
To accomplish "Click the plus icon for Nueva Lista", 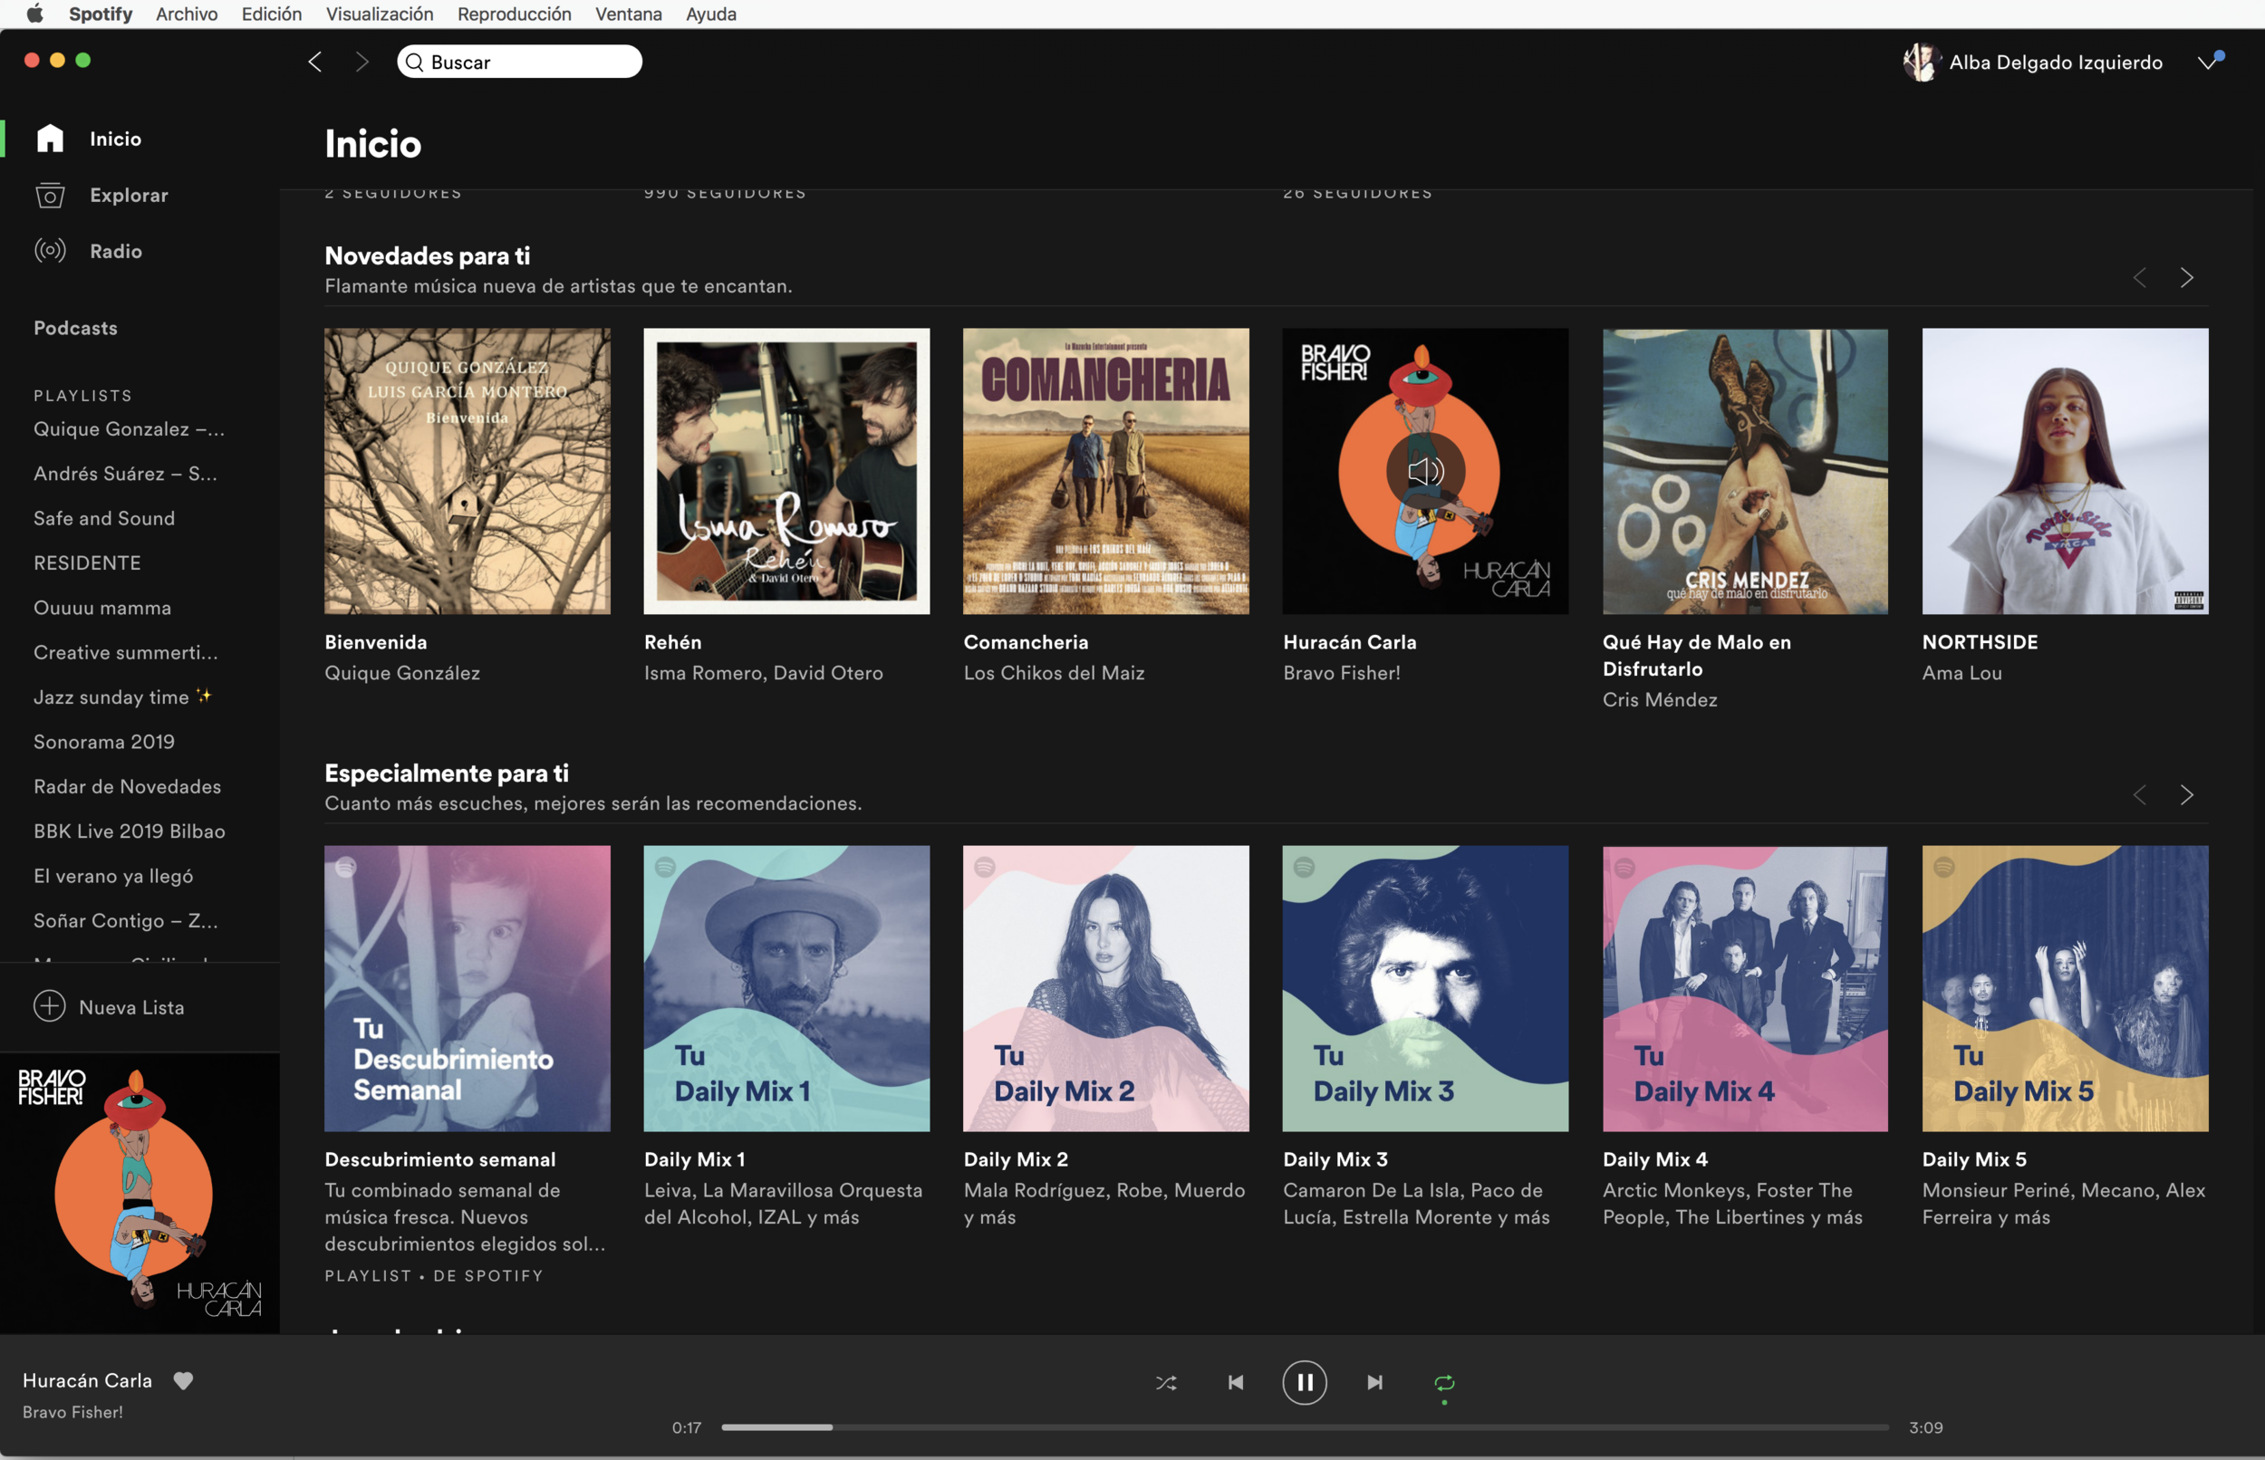I will pyautogui.click(x=49, y=1006).
